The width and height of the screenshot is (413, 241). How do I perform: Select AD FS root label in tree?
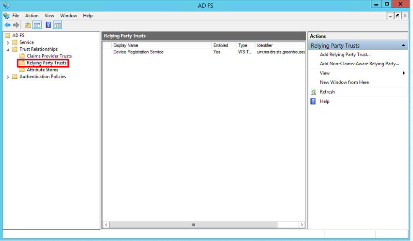tap(18, 35)
